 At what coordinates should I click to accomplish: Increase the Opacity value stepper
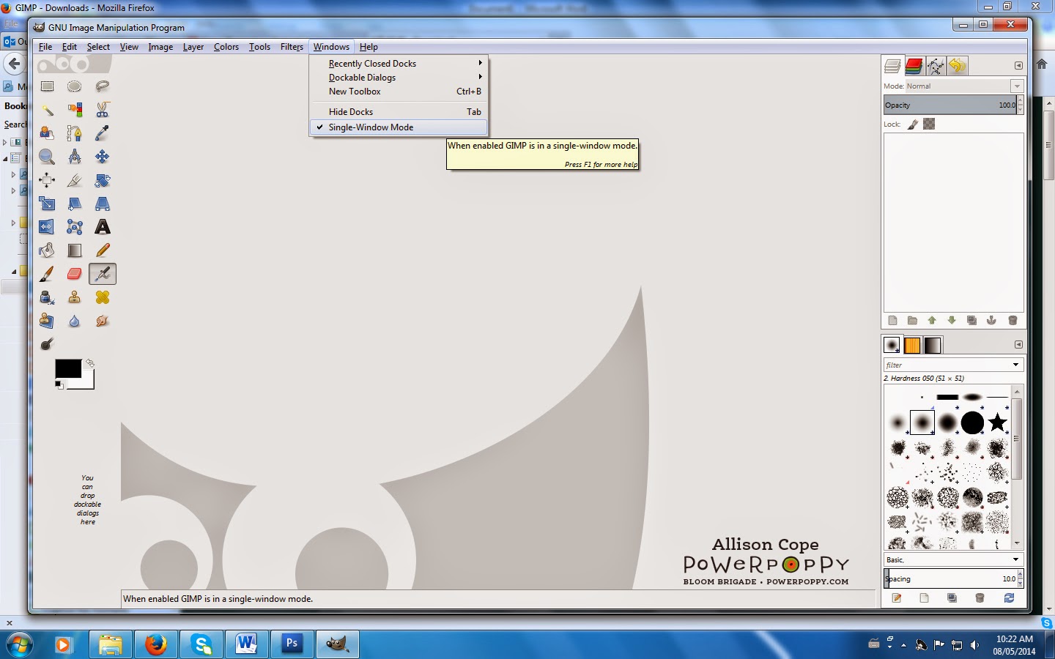click(1021, 101)
